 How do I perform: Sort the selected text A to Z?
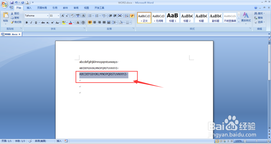[127, 16]
